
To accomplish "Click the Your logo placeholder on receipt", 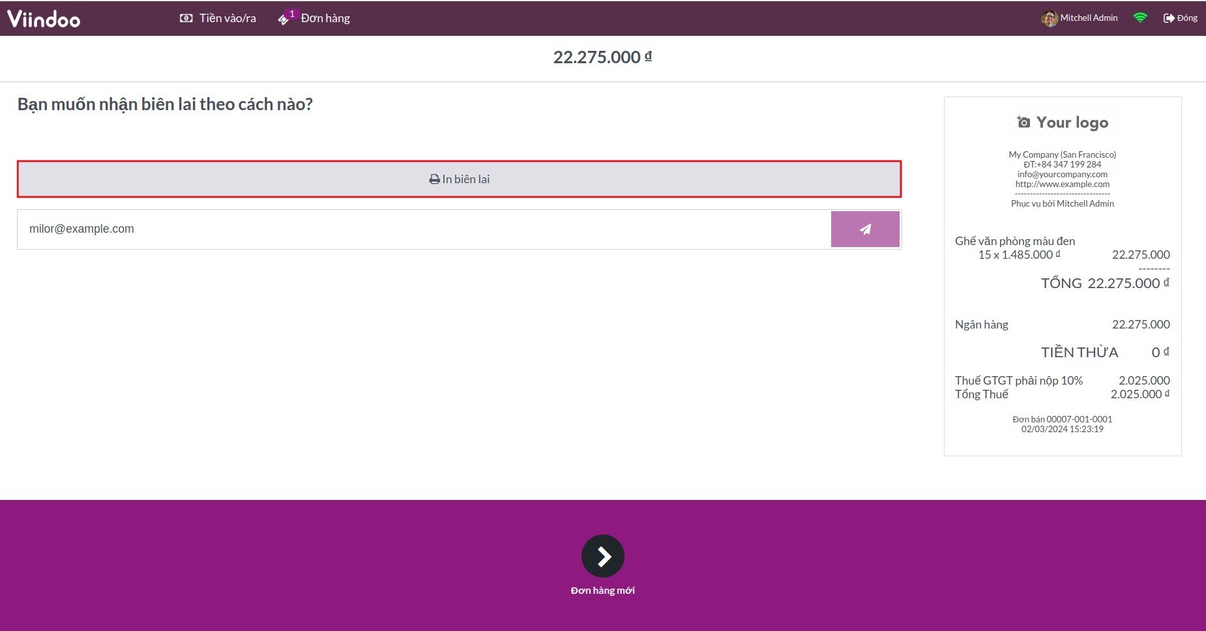I will pyautogui.click(x=1063, y=123).
